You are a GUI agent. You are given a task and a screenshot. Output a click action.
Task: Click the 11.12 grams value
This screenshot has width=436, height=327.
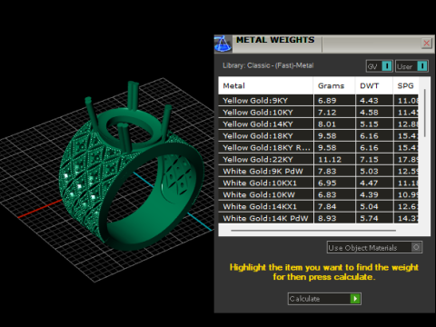[330, 160]
